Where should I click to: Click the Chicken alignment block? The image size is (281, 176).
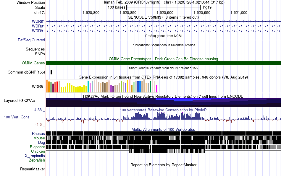click(x=167, y=151)
